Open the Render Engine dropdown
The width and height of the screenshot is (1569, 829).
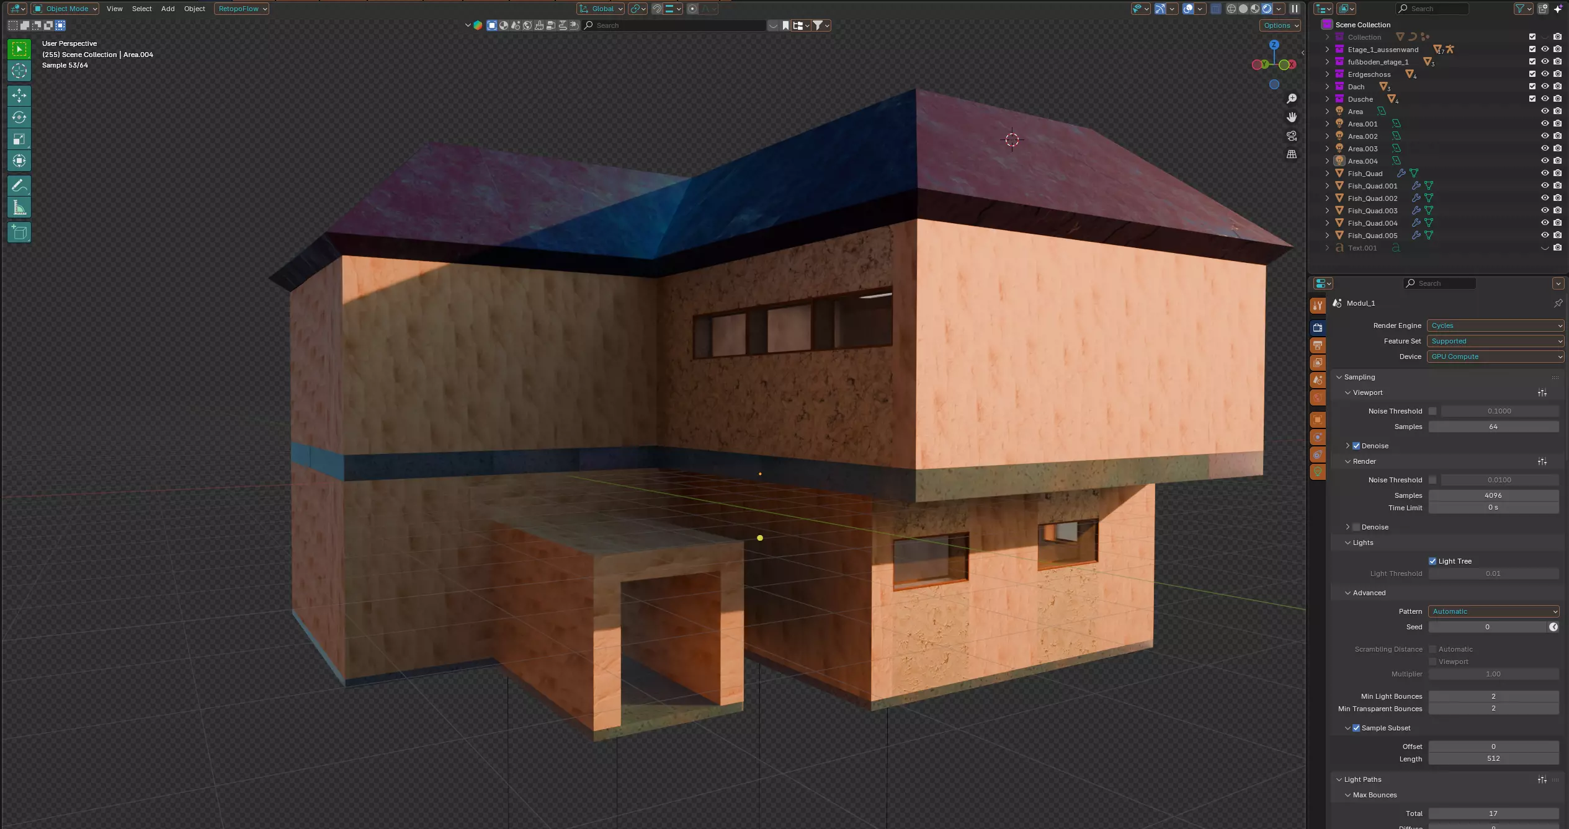pos(1495,326)
